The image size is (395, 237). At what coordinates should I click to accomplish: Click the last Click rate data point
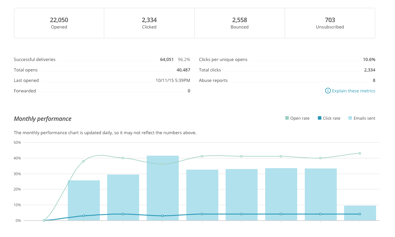pos(360,214)
